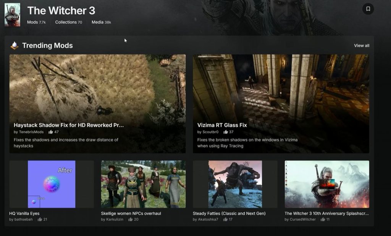Visit author Scoutbr0 profile
The height and width of the screenshot is (236, 391).
[x=210, y=132]
